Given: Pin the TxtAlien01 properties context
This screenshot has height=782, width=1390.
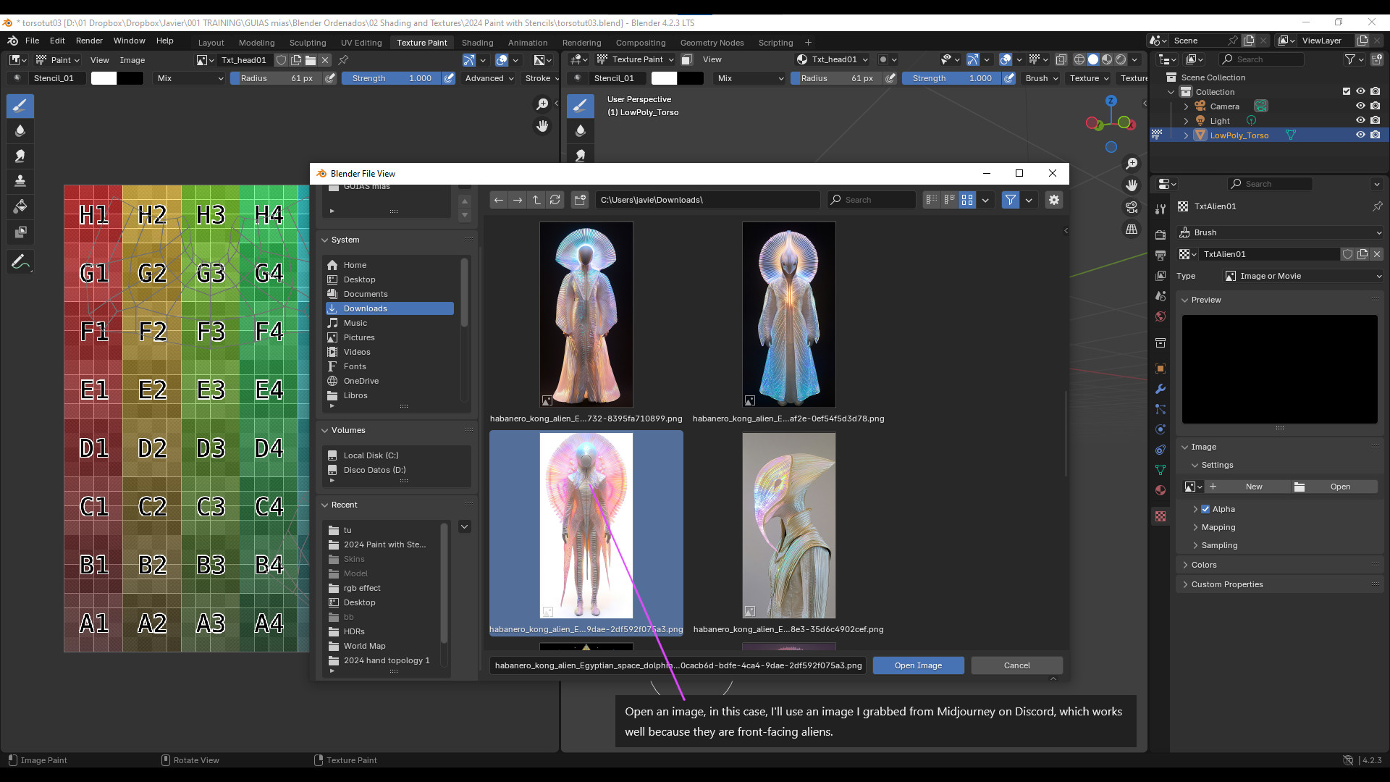Looking at the screenshot, I should coord(1377,206).
